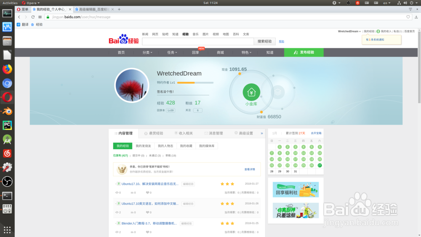Open the 回享 navigation item
Viewport: 421px width, 237px height.
point(195,53)
